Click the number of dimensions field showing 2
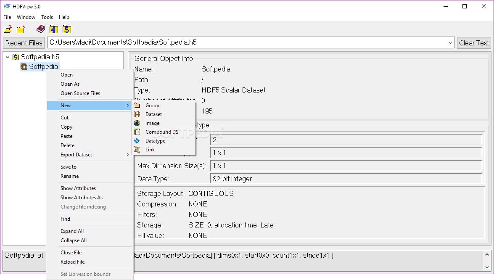The width and height of the screenshot is (494, 280). point(346,140)
